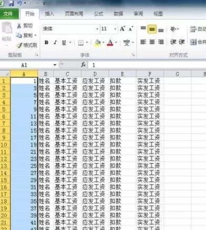Viewport: 206px width, 230px height.
Task: Apply the yellow fill color bucket
Action: click(98, 43)
